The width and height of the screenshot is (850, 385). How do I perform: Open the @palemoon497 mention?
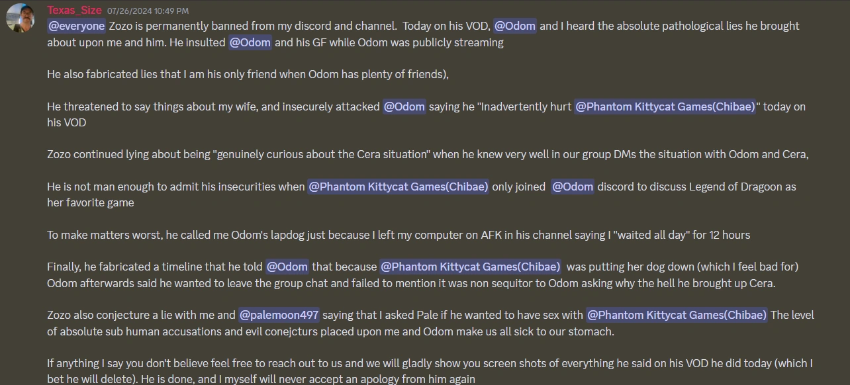[x=279, y=315]
